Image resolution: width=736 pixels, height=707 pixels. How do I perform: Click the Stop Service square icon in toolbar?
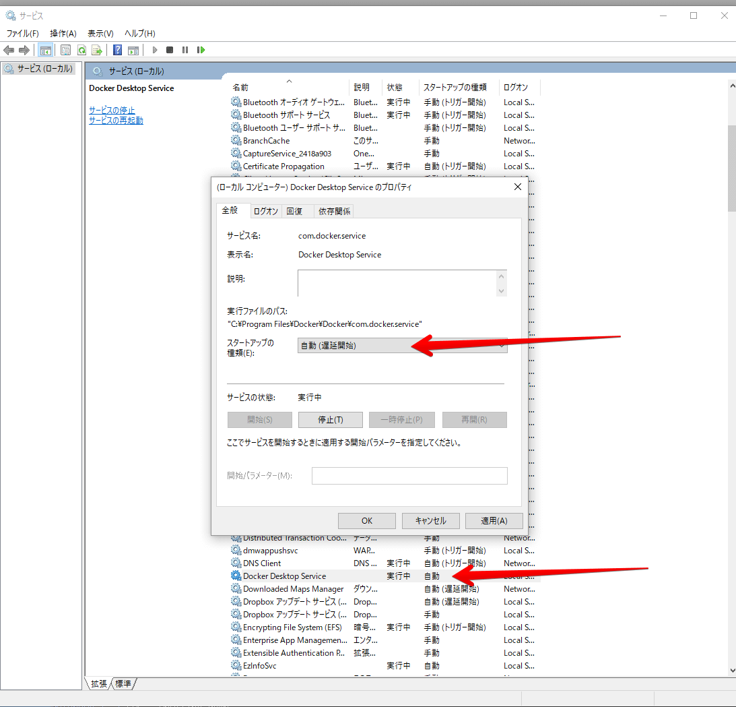coord(170,50)
